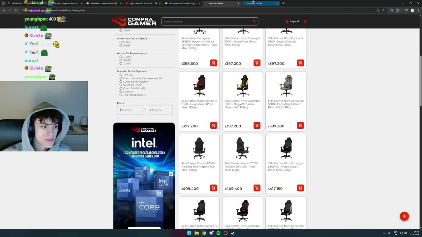The image size is (422, 237).
Task: Open Windows Start menu
Action: point(189,233)
